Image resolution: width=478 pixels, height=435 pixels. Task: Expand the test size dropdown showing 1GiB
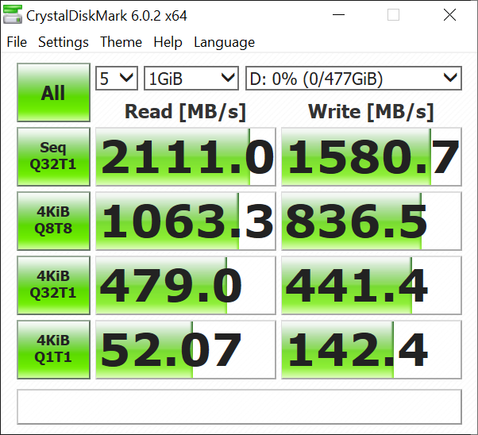[191, 79]
